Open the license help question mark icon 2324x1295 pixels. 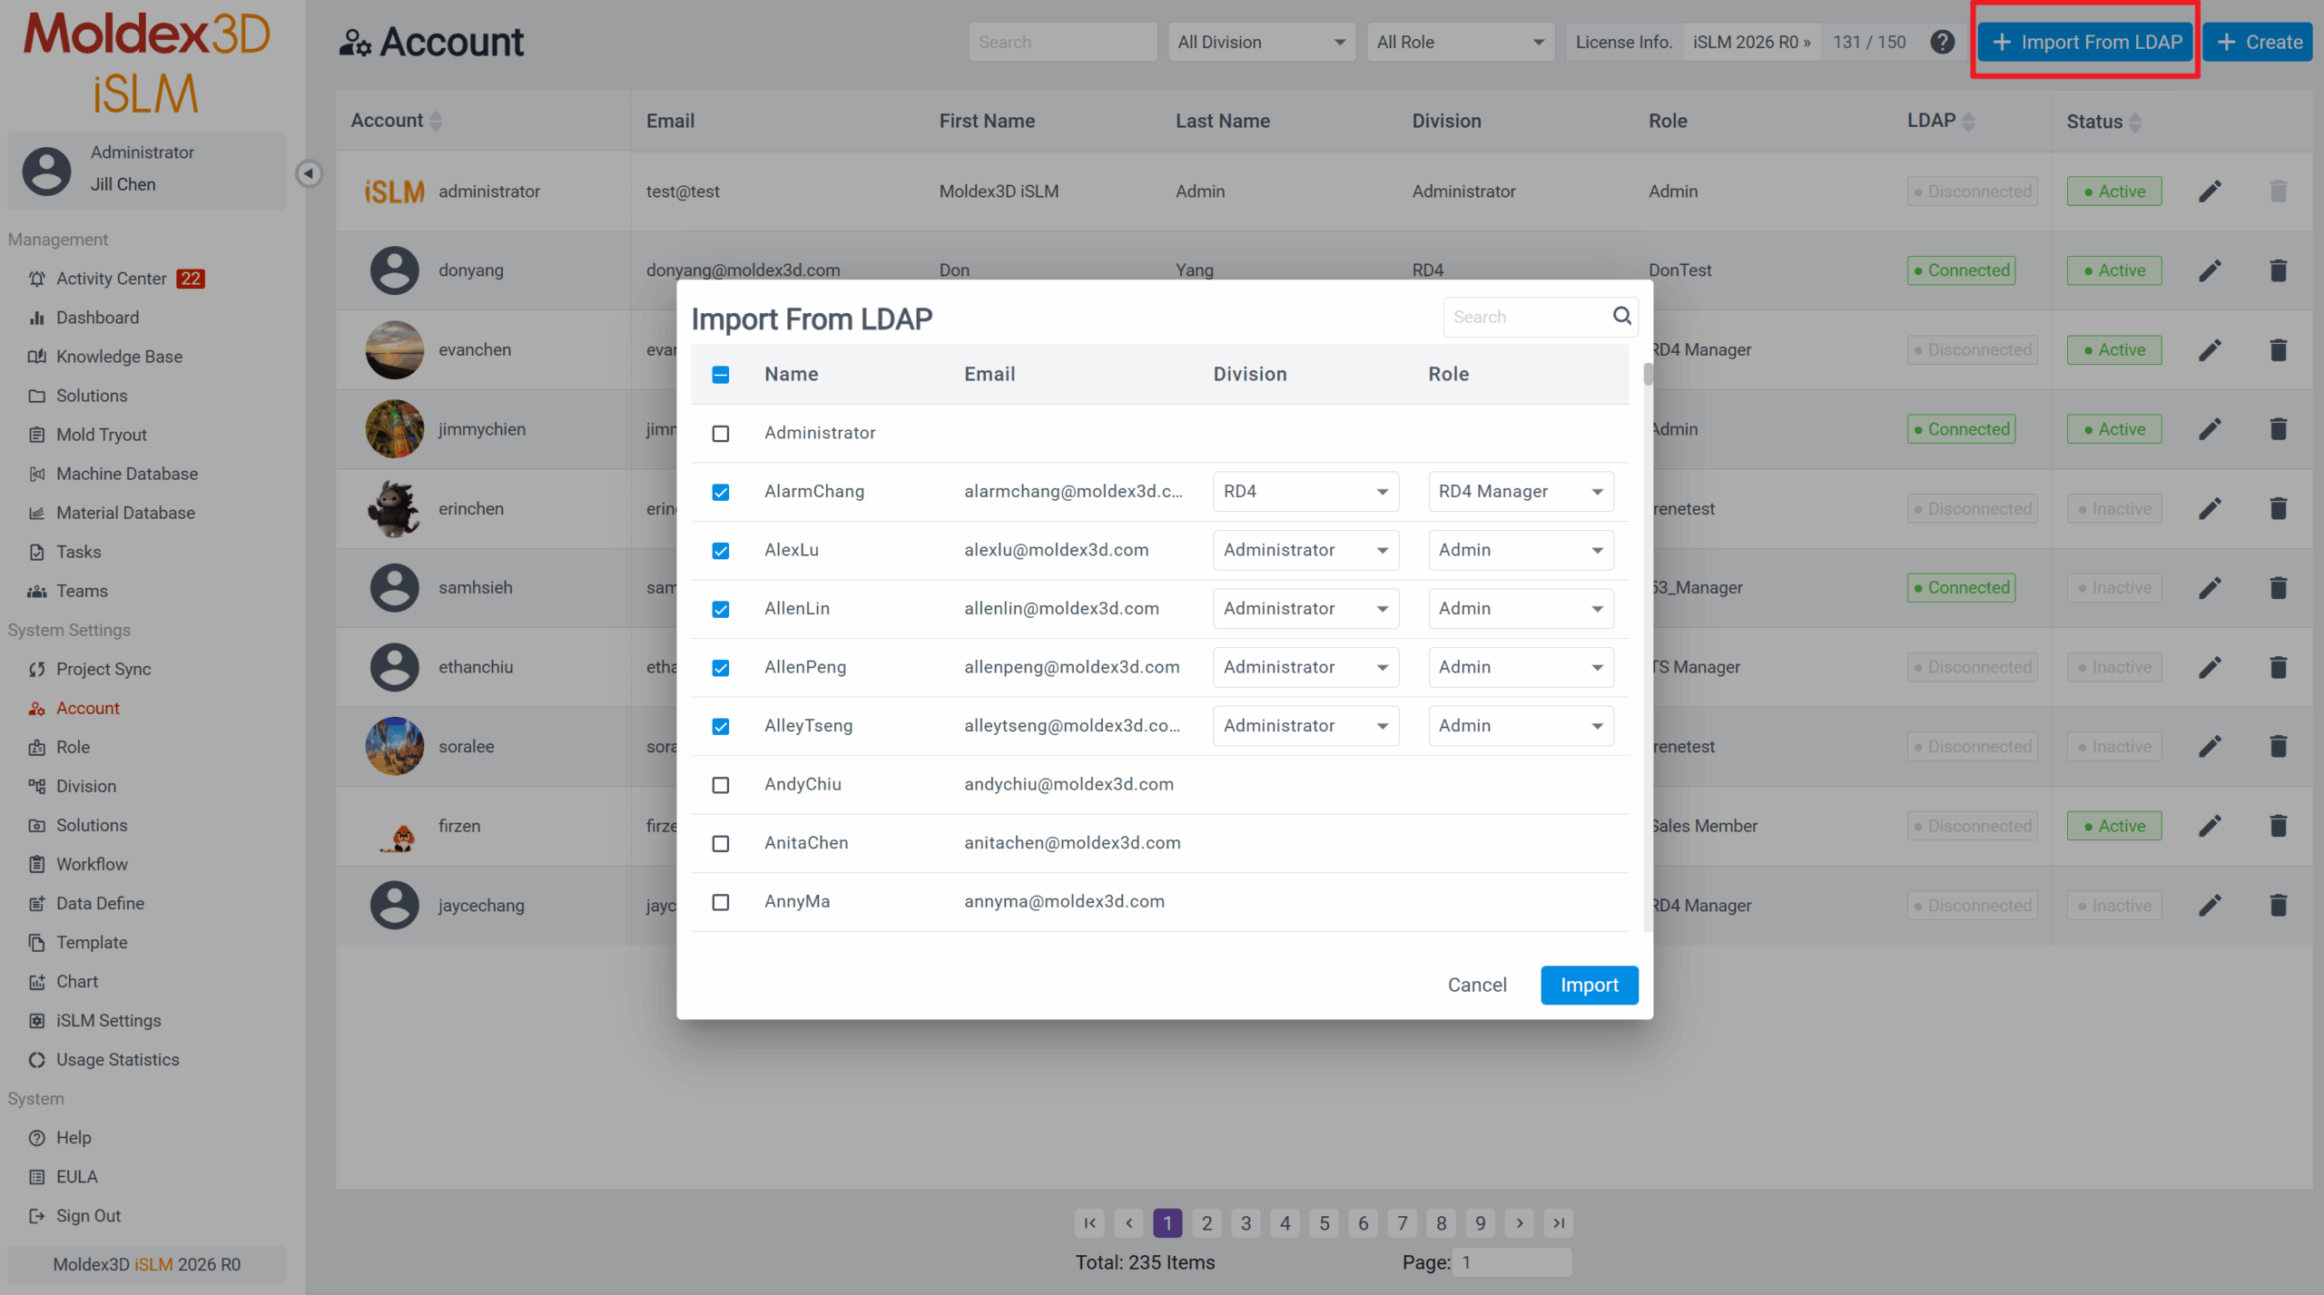point(1942,42)
